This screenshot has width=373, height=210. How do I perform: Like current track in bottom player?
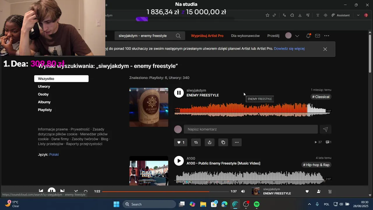pyautogui.click(x=307, y=191)
